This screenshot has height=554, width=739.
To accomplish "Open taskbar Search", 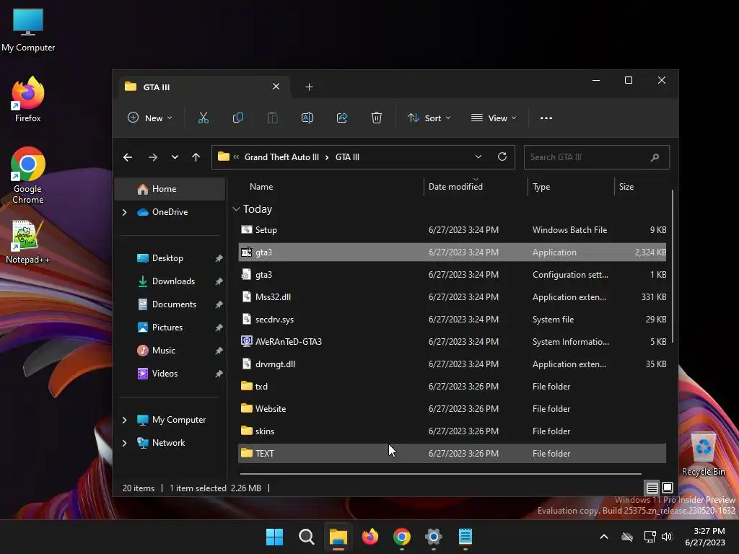I will click(306, 537).
